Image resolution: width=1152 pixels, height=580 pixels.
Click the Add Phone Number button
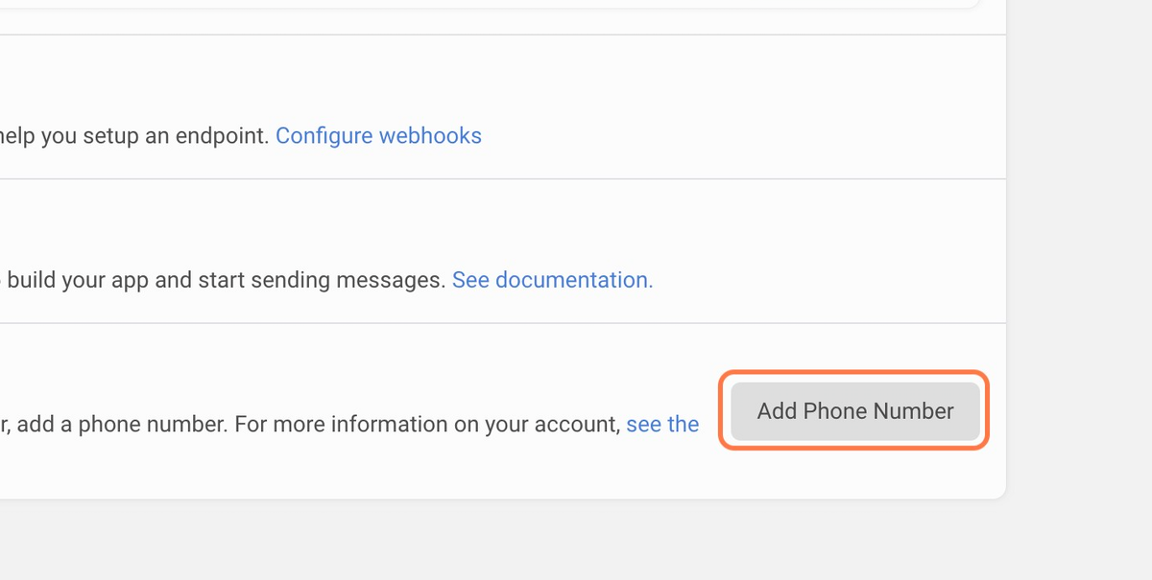(855, 411)
